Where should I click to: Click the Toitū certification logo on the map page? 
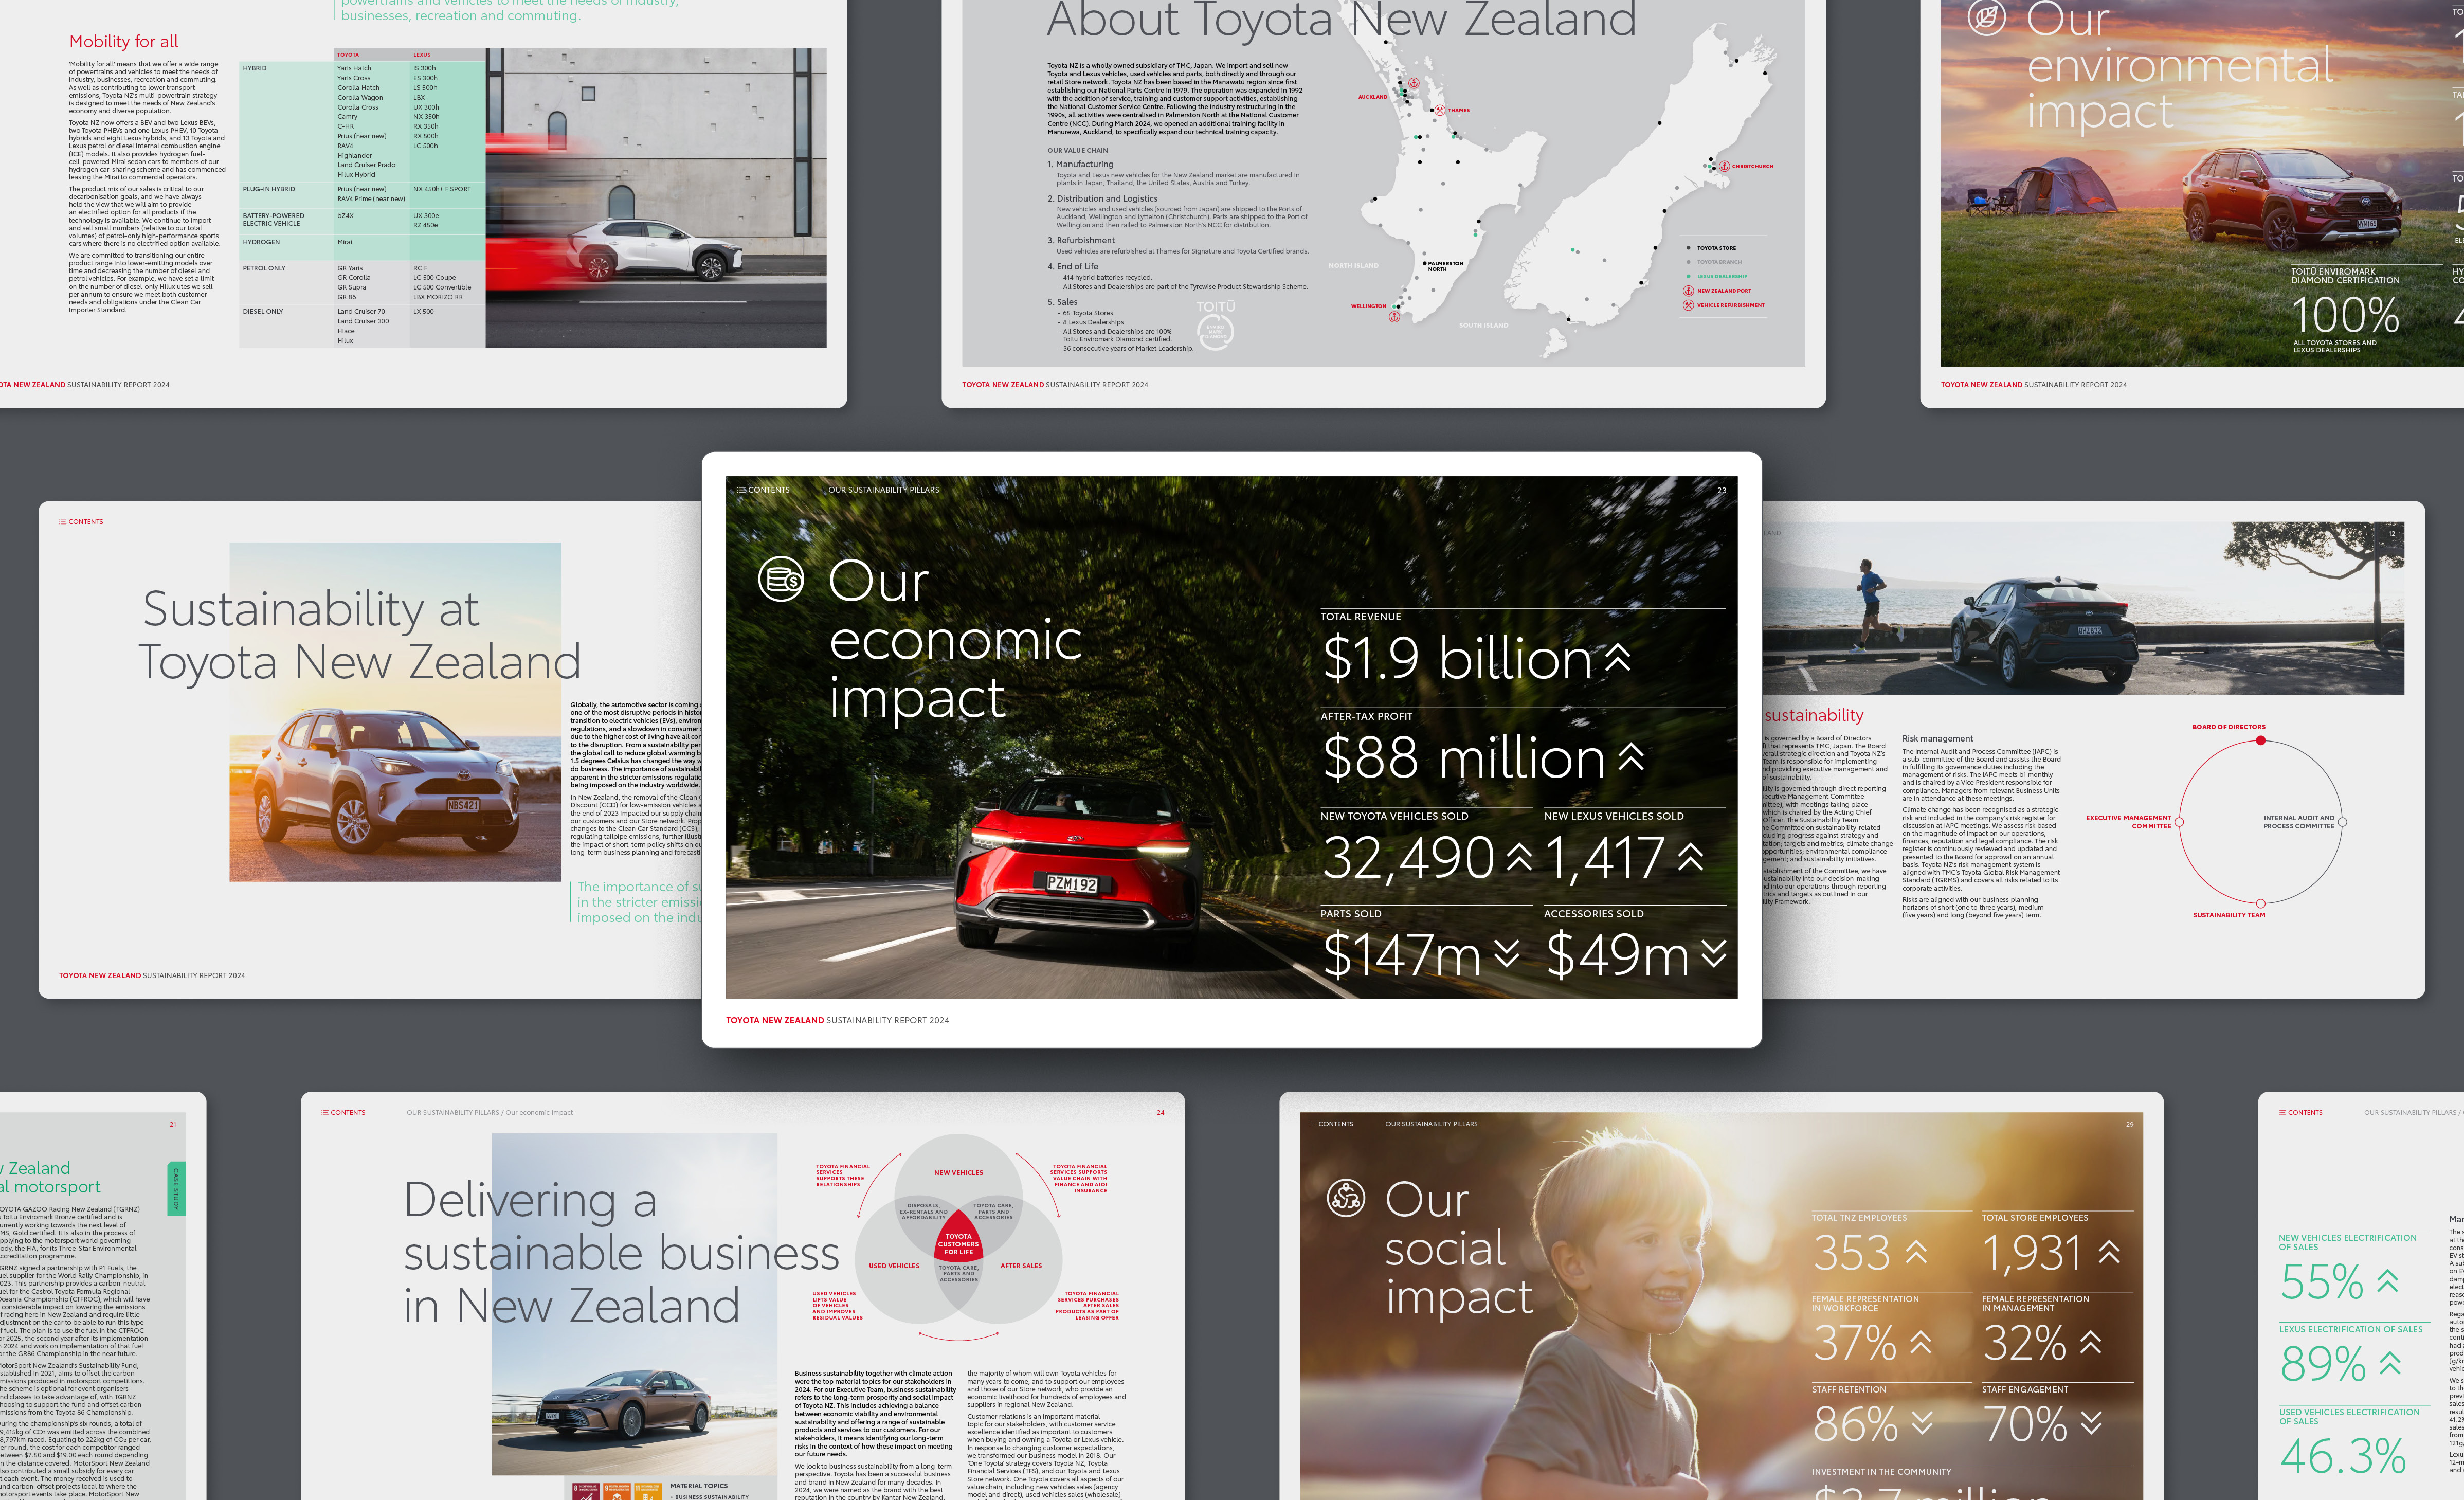coord(1215,325)
